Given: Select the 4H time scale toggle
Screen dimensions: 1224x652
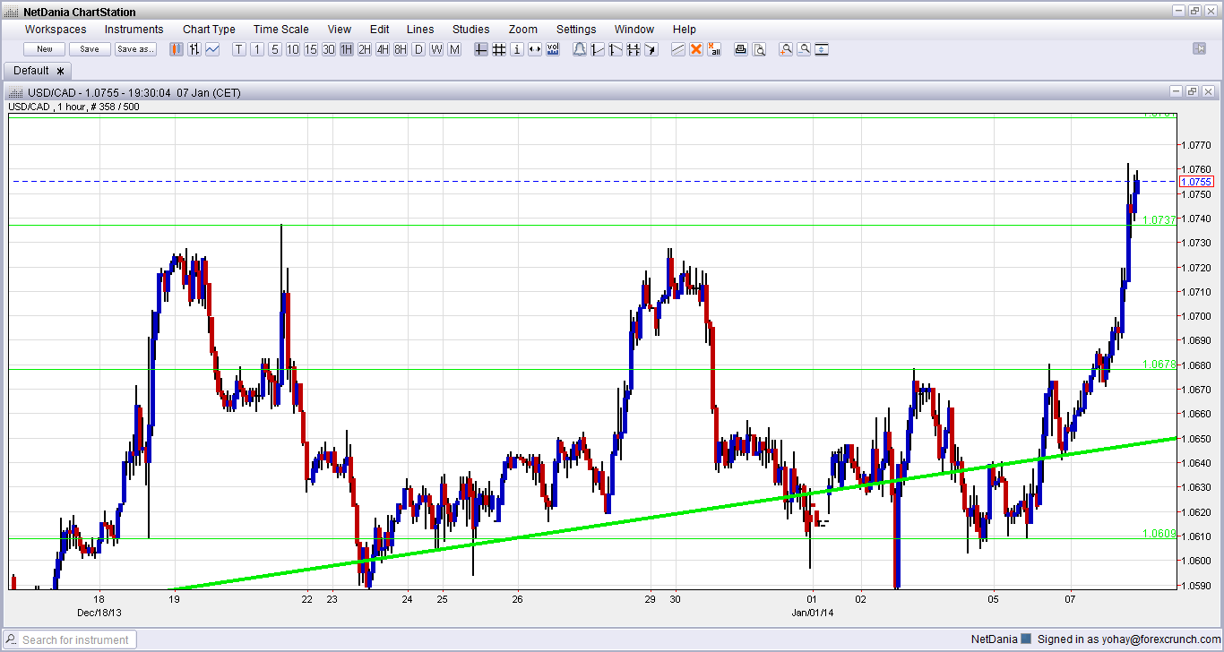Looking at the screenshot, I should 383,49.
